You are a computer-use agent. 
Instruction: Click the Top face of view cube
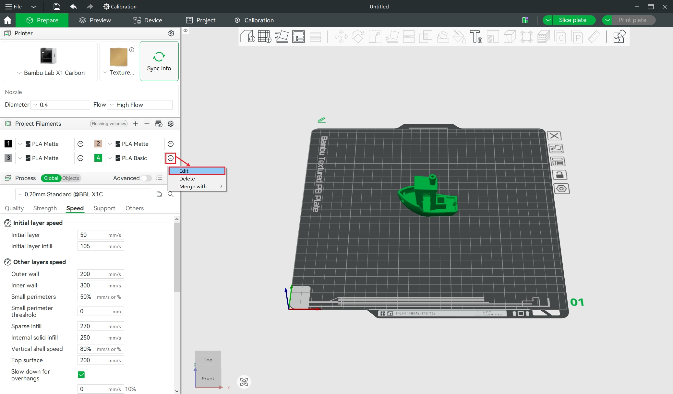point(208,360)
